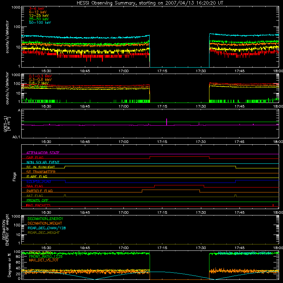Click the olive flag label beneath PARTICLE_FLAG
This screenshot has width=283, height=283.
[35, 196]
